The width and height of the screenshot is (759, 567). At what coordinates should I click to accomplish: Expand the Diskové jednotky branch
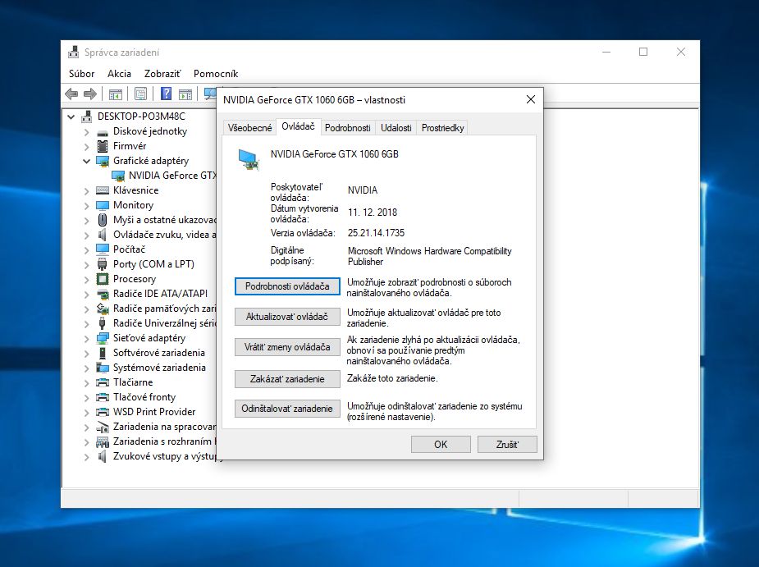[x=87, y=132]
